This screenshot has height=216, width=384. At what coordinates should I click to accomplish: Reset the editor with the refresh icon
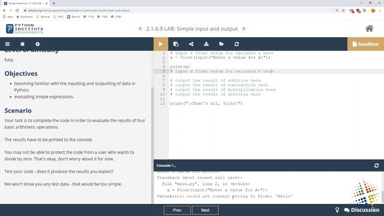pyautogui.click(x=236, y=44)
